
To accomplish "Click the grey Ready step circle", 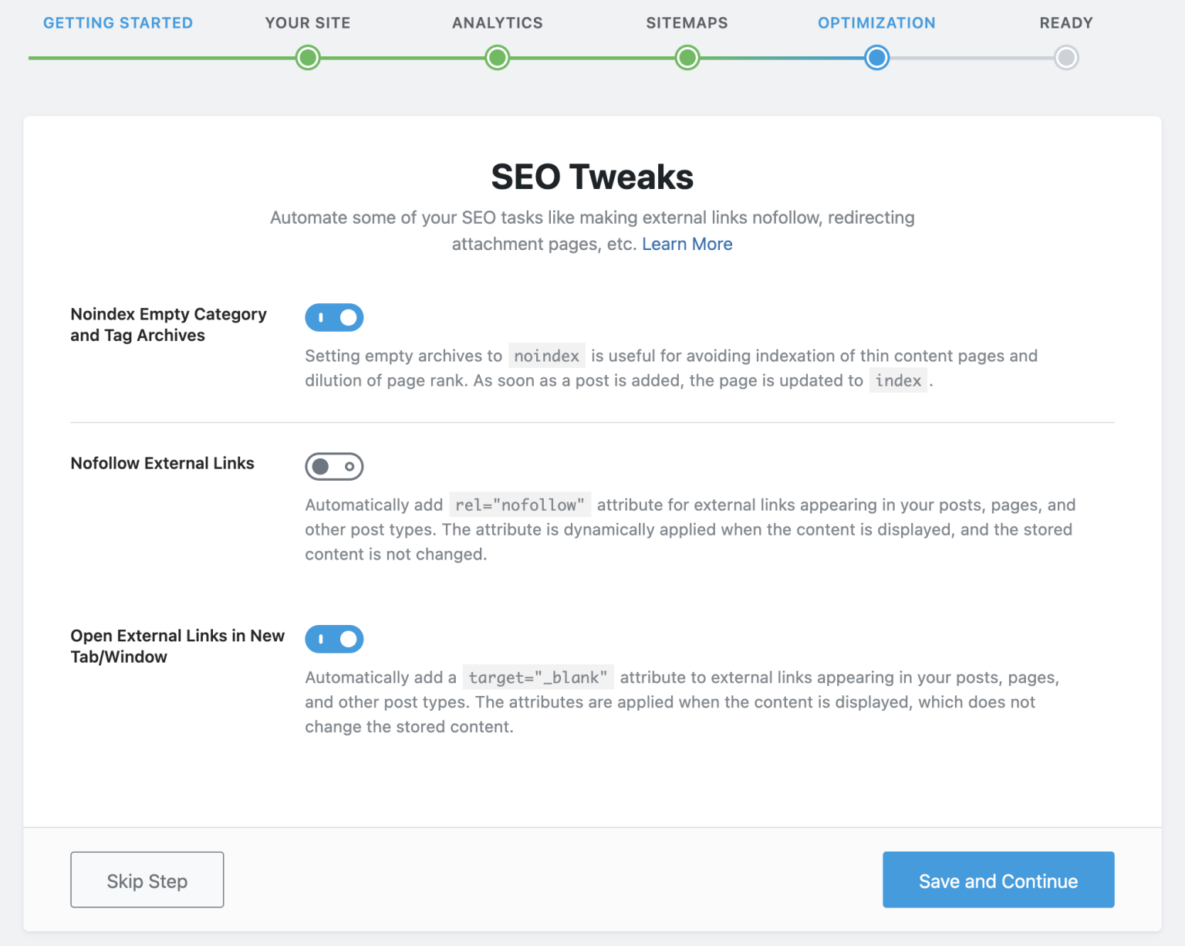I will click(1066, 58).
